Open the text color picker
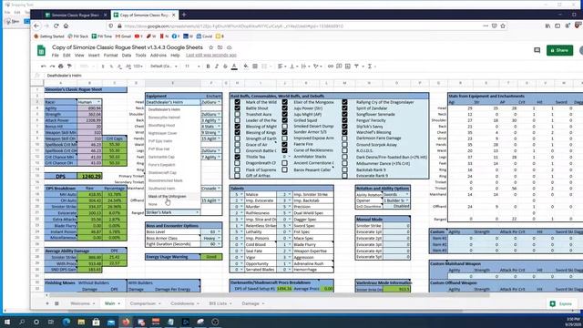The image size is (583, 328). 234,67
